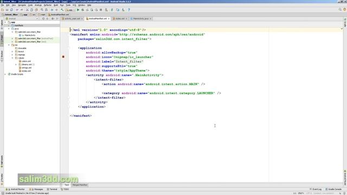Open the Edit menu
Screen dimensions: 347x195
point(8,5)
